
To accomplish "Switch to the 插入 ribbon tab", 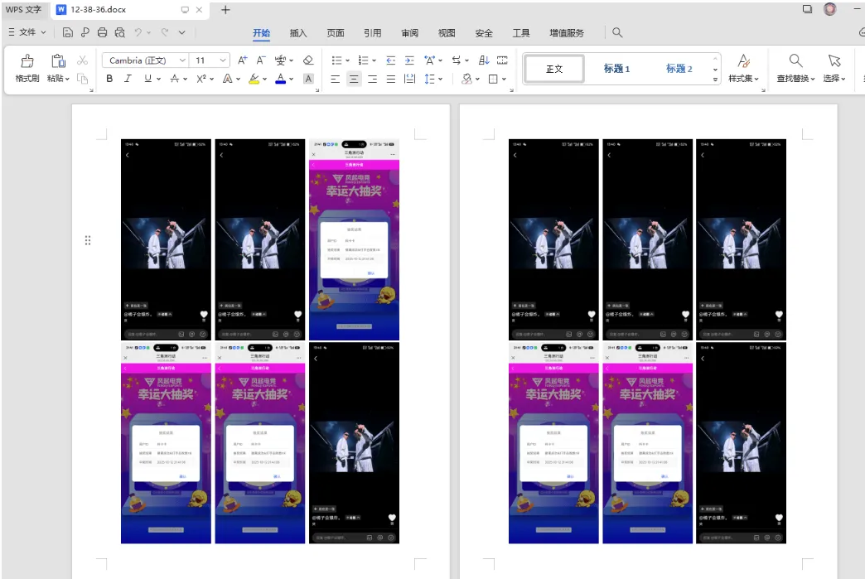I will 298,33.
